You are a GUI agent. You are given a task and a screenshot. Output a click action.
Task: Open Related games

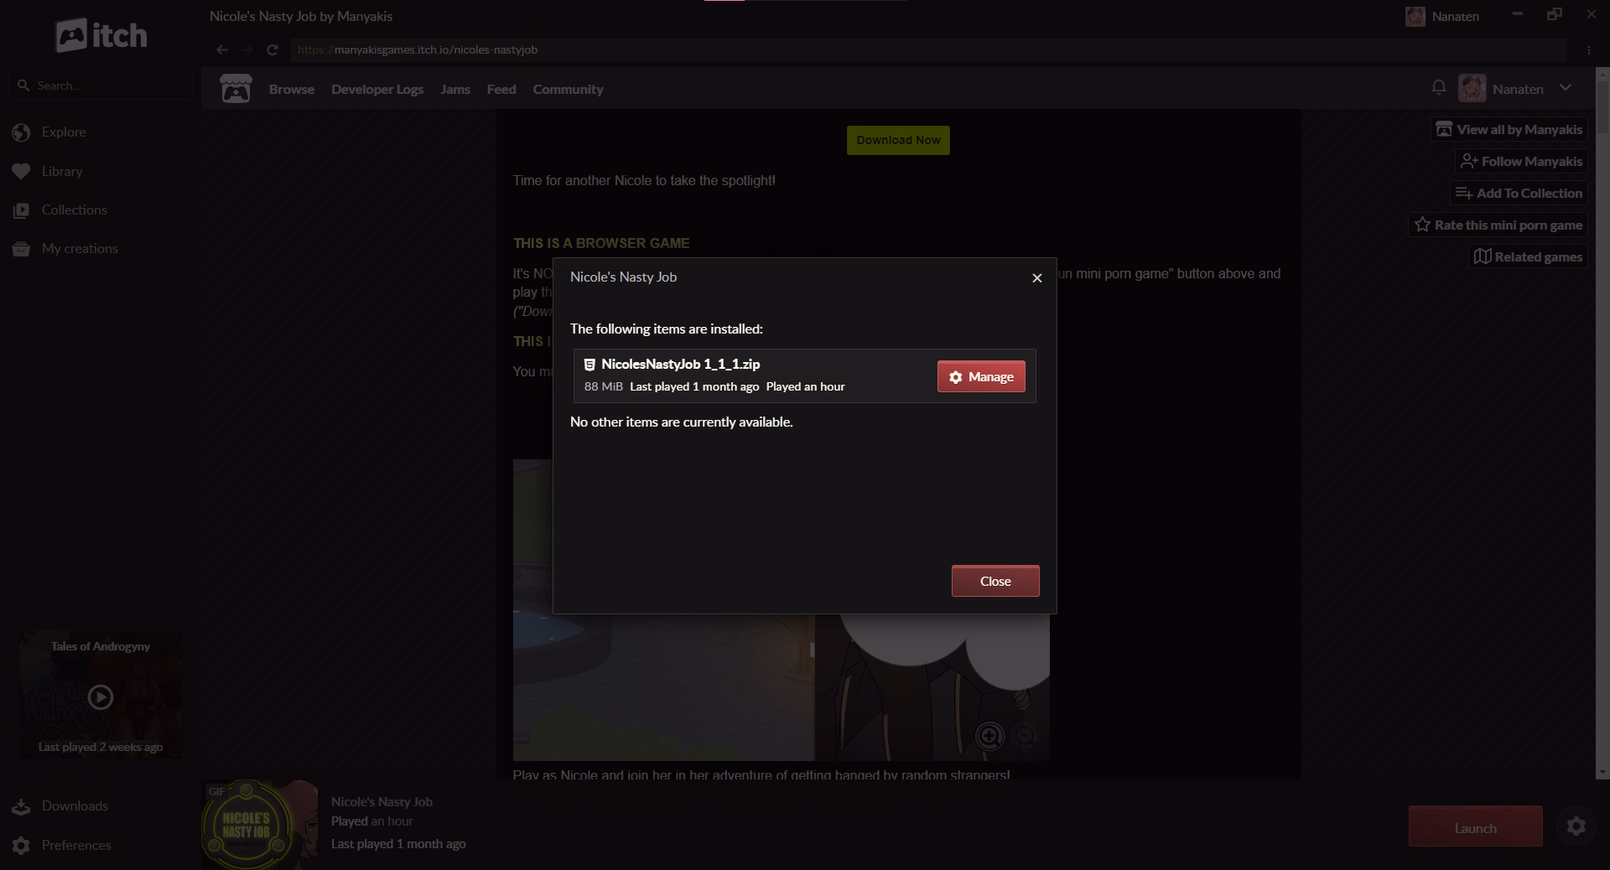coord(1528,256)
